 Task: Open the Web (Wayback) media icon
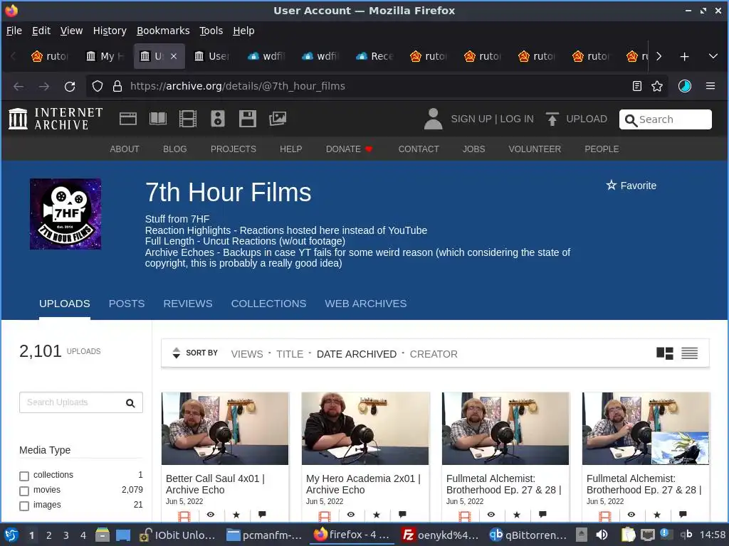(x=128, y=119)
